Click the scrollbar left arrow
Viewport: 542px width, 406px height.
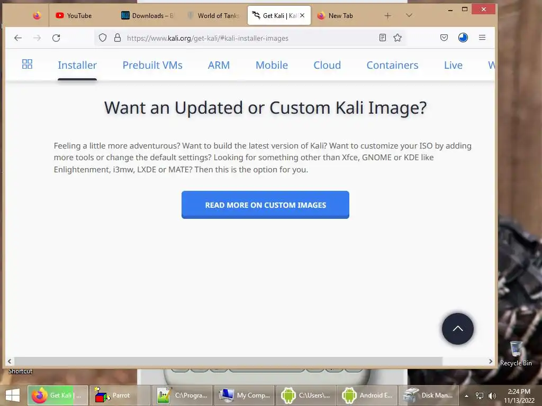tap(10, 361)
